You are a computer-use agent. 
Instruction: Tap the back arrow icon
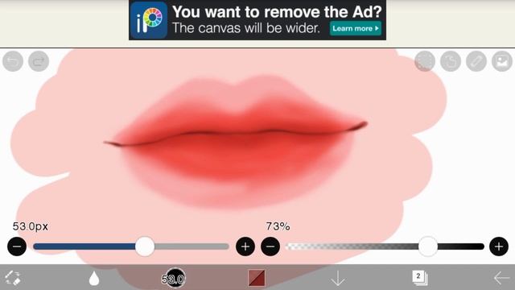(501, 278)
